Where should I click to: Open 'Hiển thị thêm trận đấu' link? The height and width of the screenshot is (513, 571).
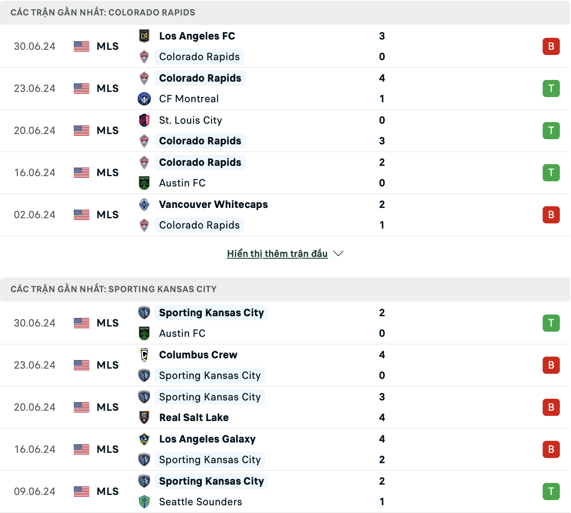tap(277, 254)
